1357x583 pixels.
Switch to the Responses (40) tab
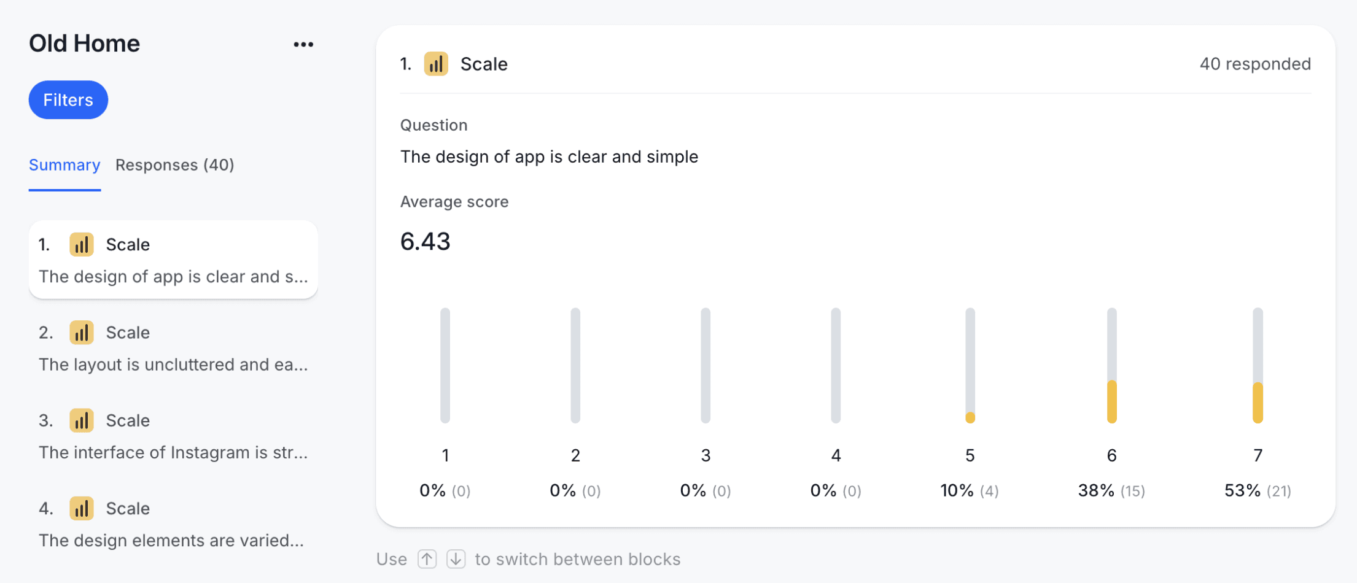tap(174, 165)
